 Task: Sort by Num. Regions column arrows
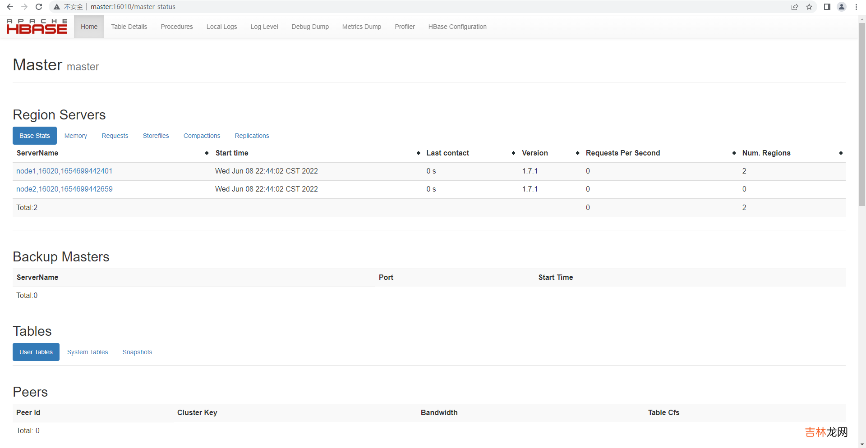click(841, 153)
